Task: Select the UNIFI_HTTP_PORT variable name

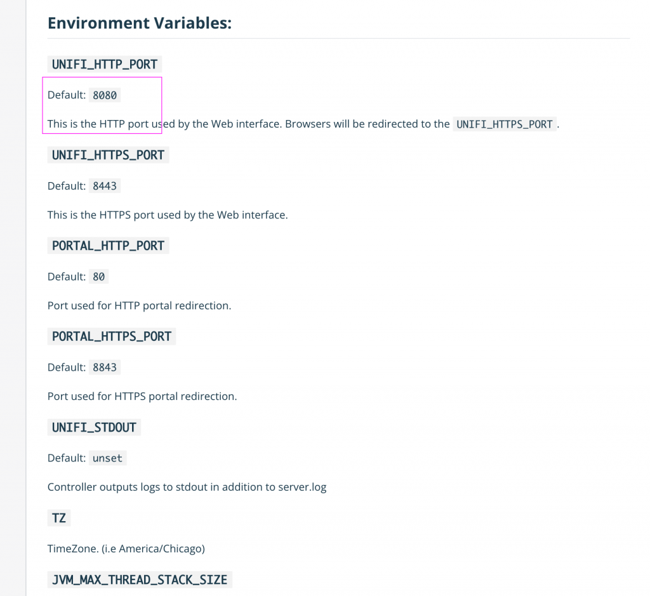Action: (x=105, y=64)
